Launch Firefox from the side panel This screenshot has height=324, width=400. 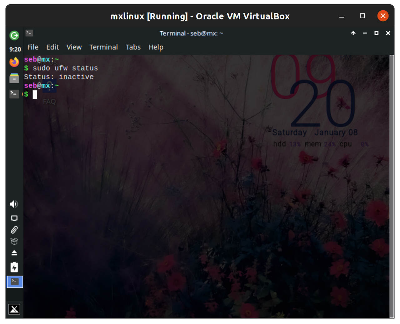[x=14, y=62]
